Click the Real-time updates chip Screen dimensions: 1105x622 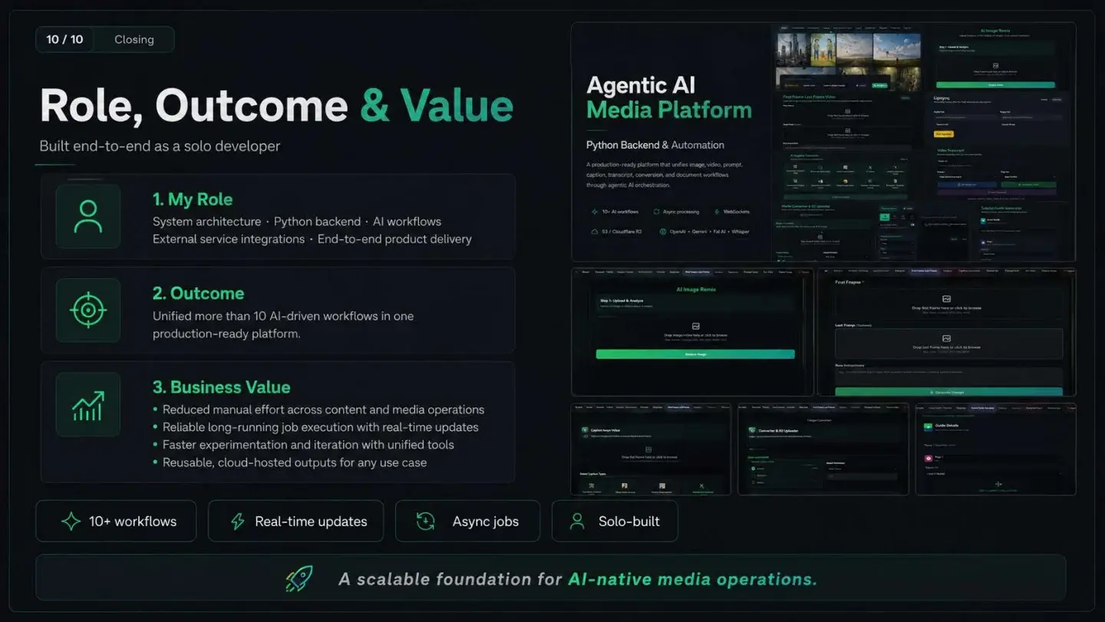[x=296, y=522]
